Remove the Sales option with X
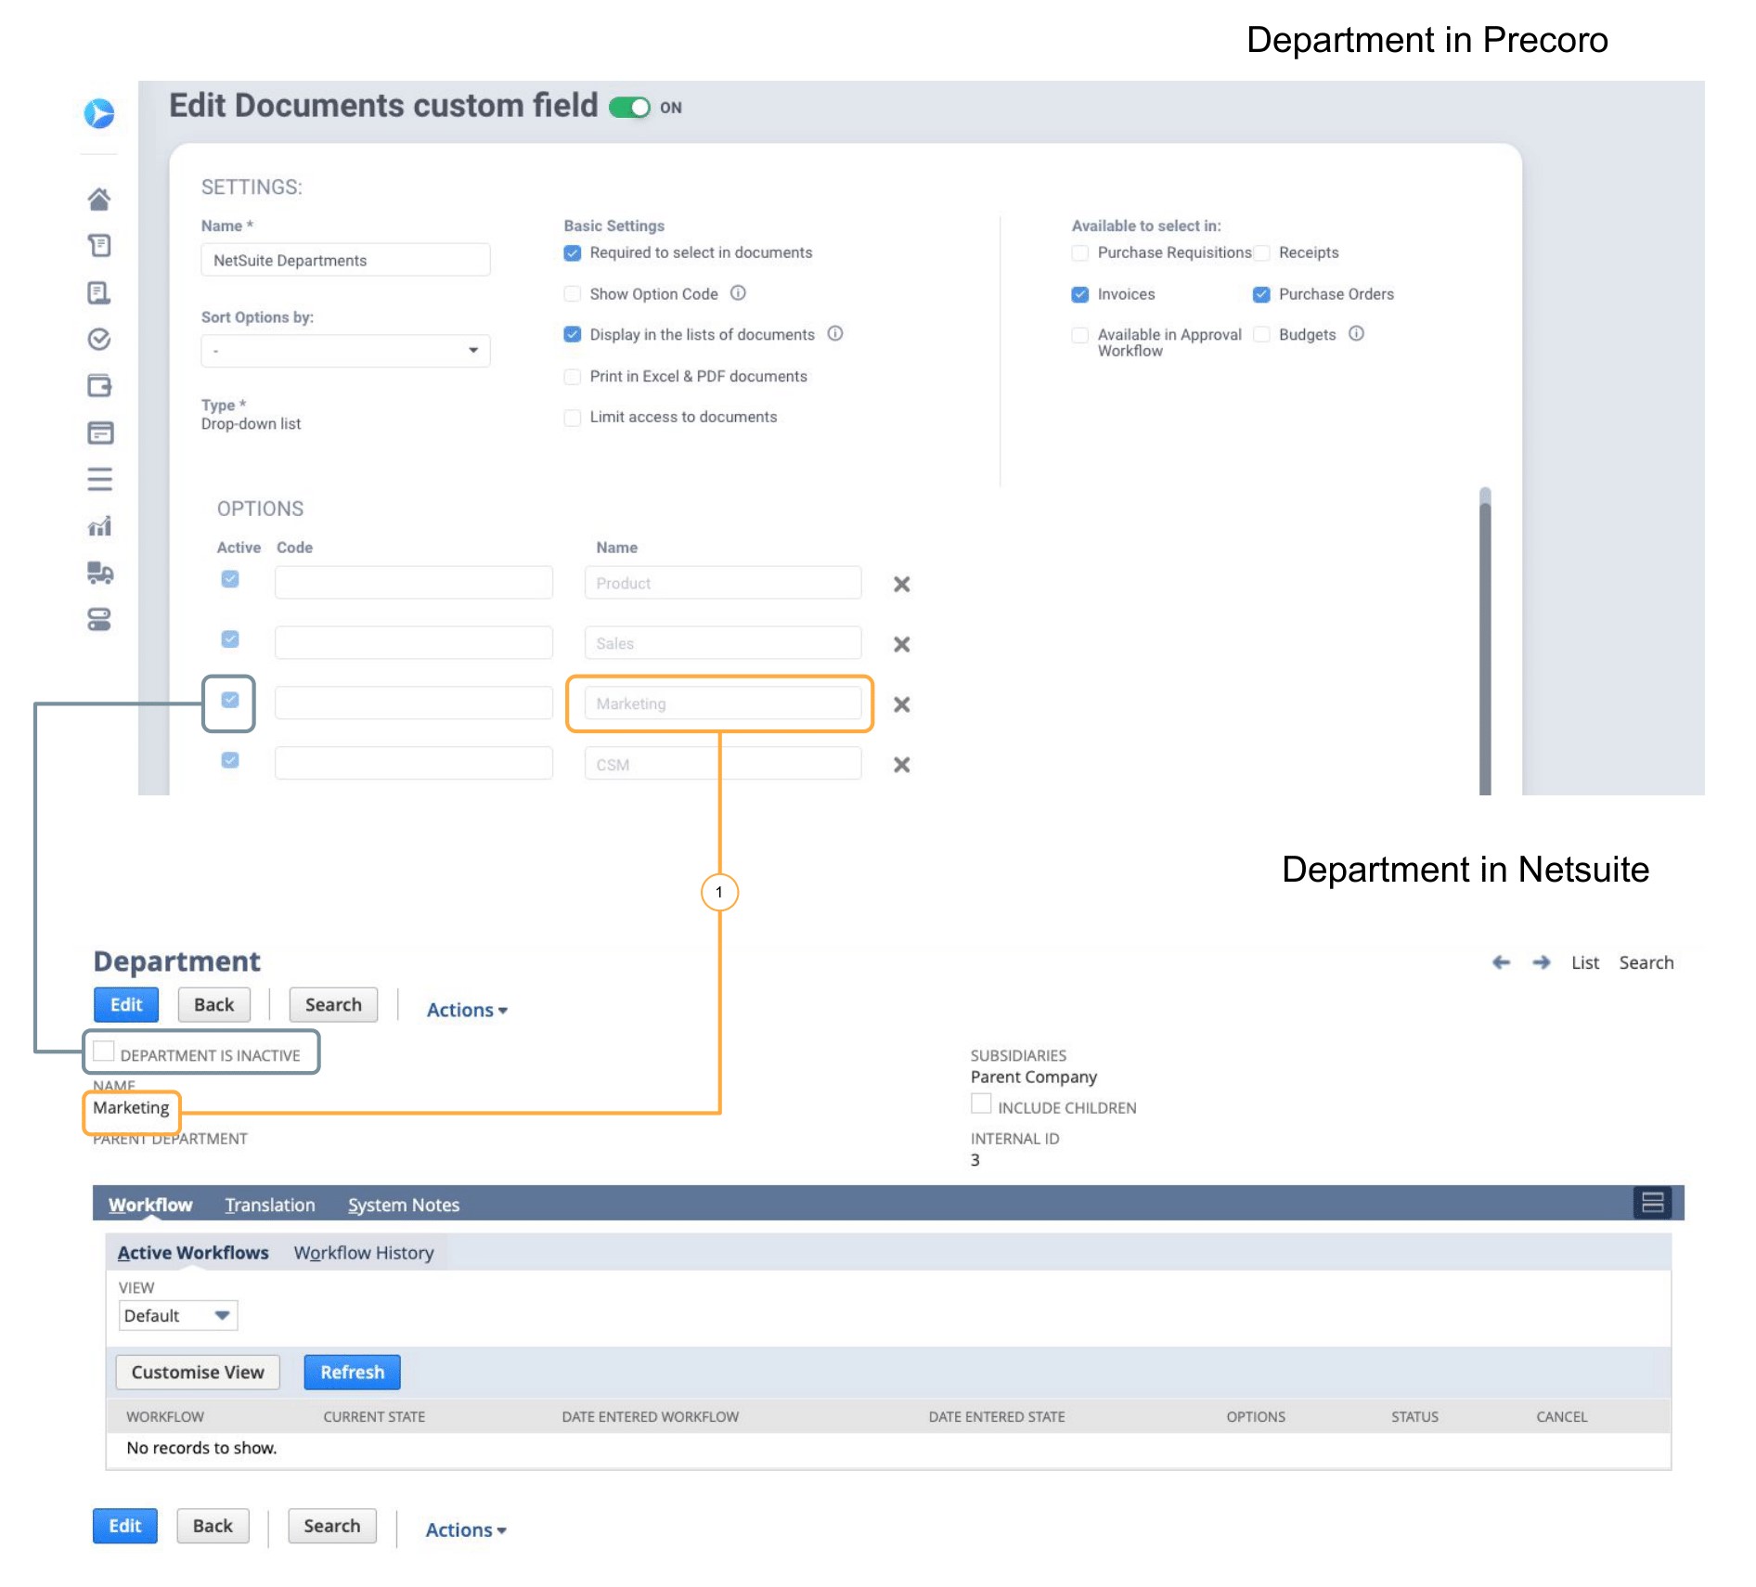Viewport: 1756px width, 1587px height. [901, 644]
